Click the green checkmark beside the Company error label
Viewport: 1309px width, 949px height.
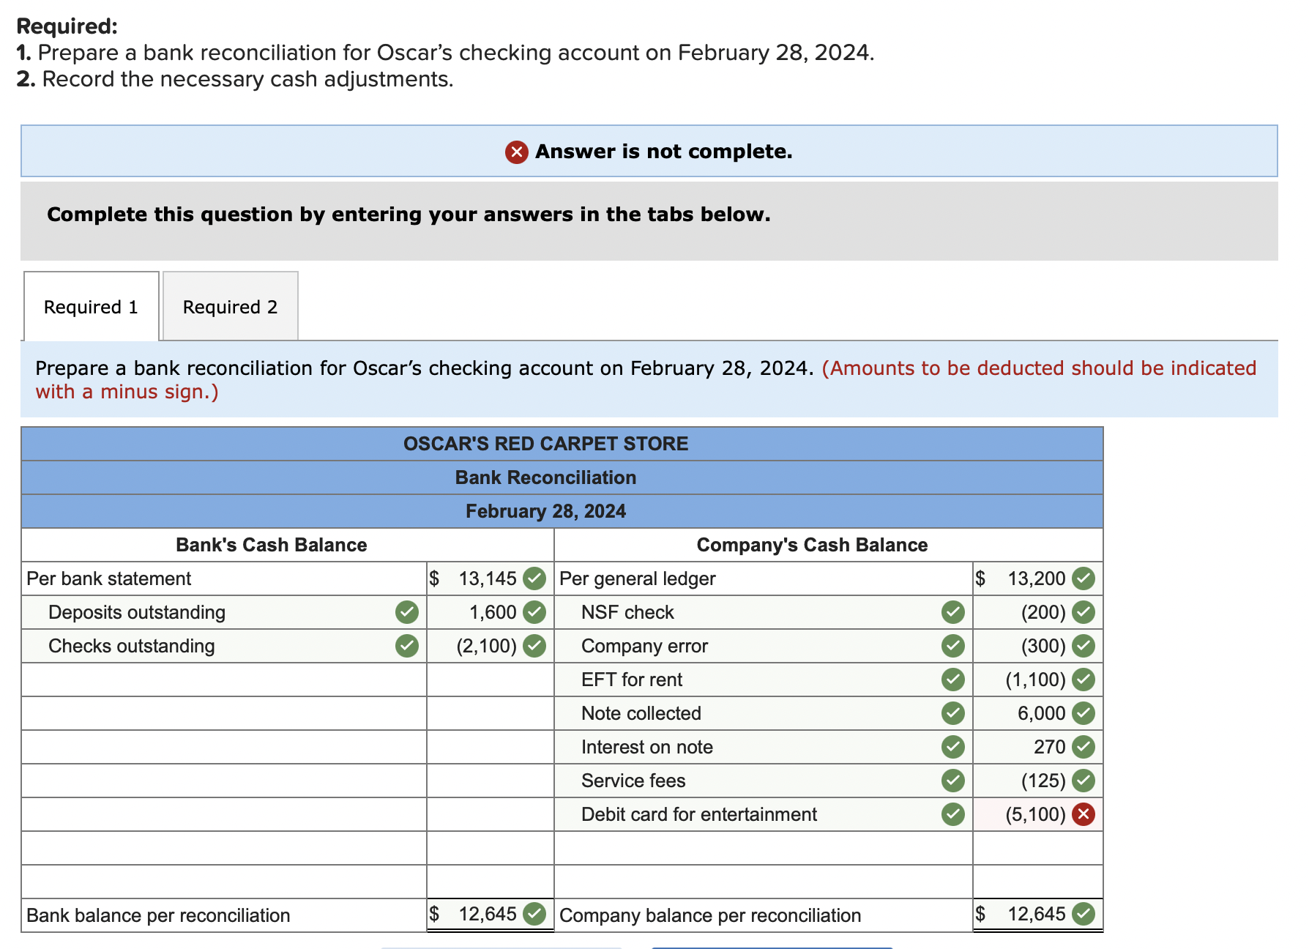tap(953, 646)
